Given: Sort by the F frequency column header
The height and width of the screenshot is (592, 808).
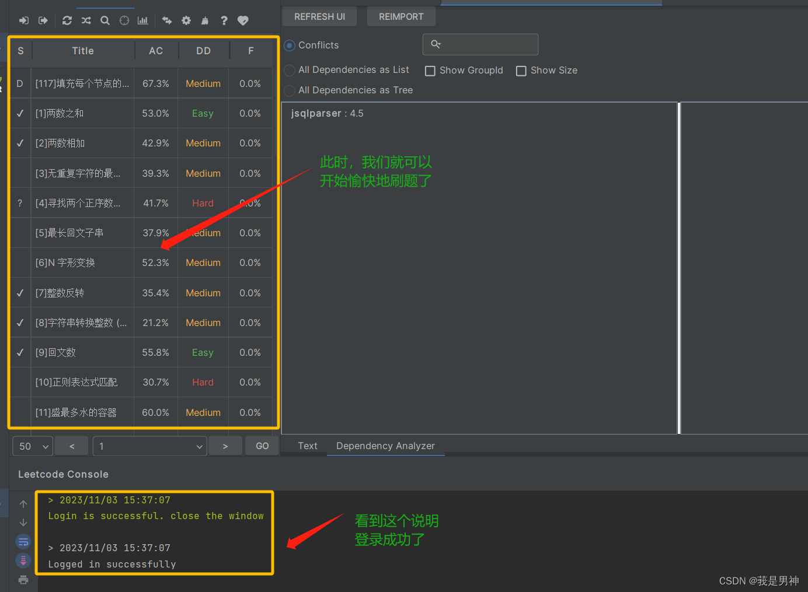Looking at the screenshot, I should 251,51.
